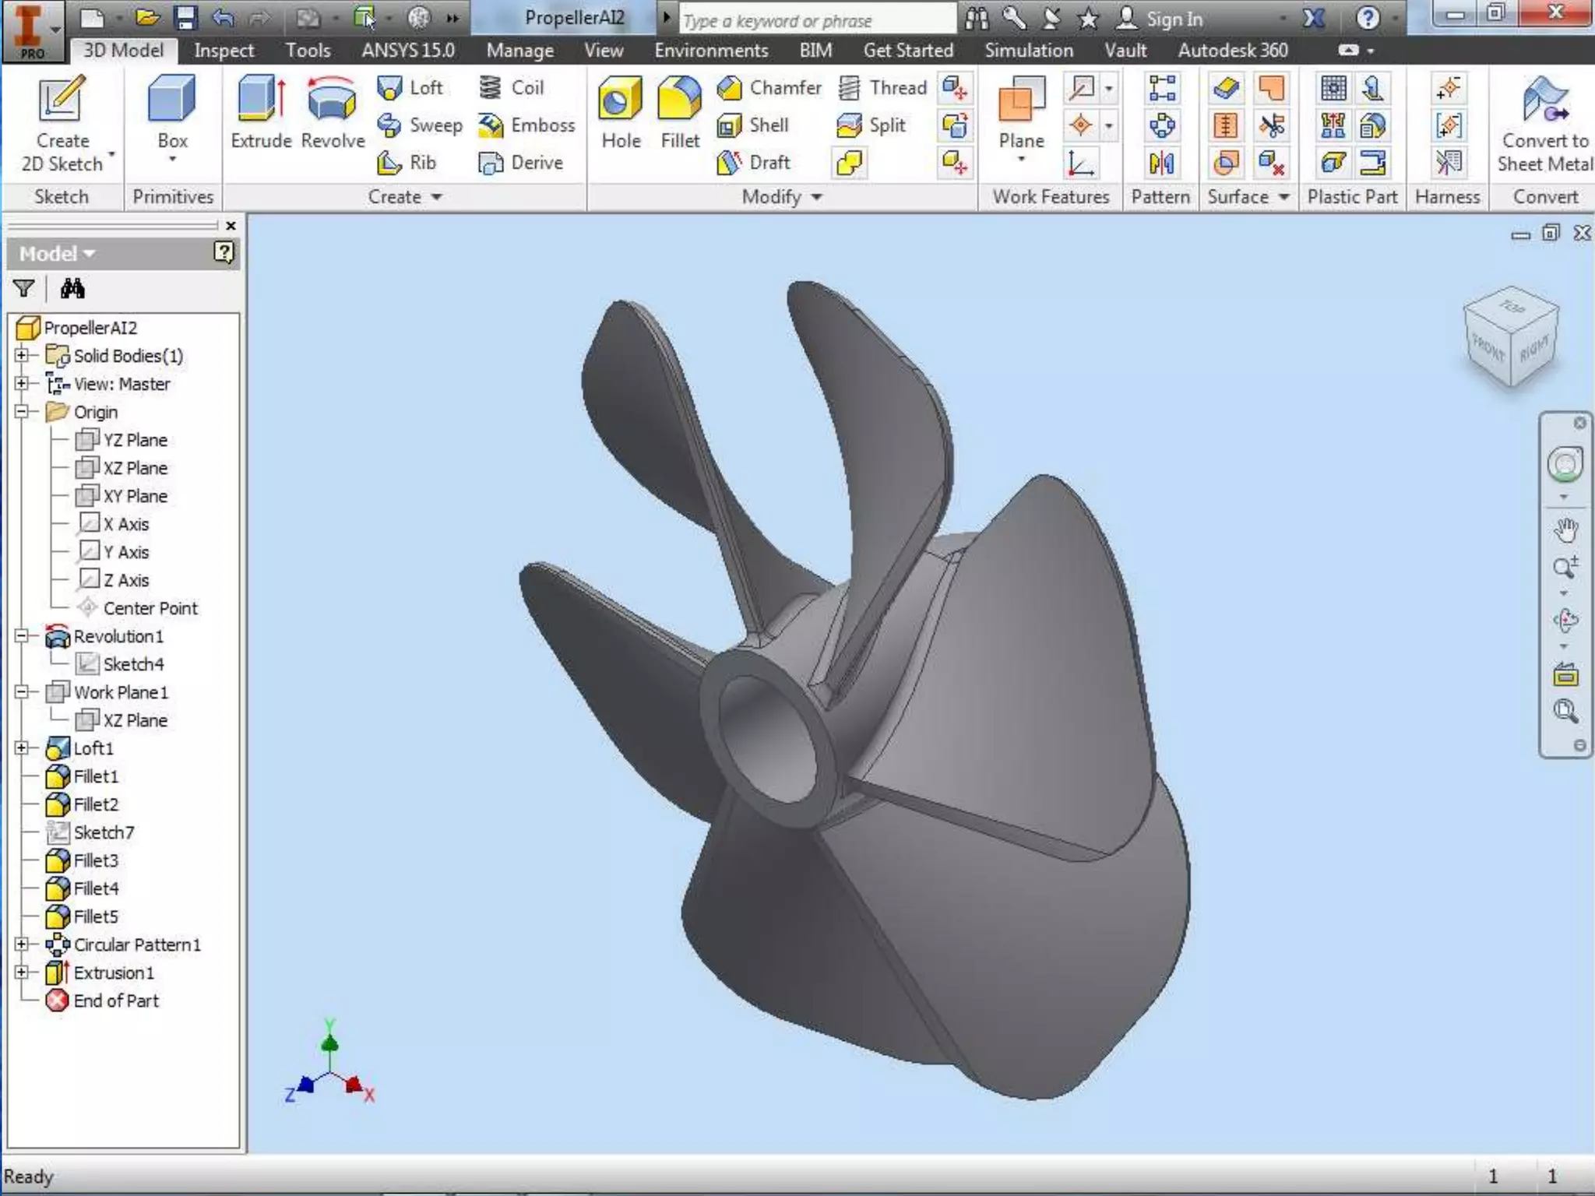Click the browser filter funnel icon
This screenshot has height=1196, width=1595.
click(x=24, y=290)
